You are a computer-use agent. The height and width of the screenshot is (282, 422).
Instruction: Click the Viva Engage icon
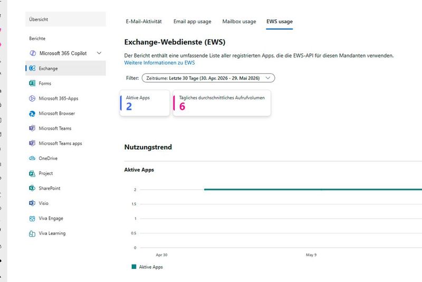(x=32, y=219)
